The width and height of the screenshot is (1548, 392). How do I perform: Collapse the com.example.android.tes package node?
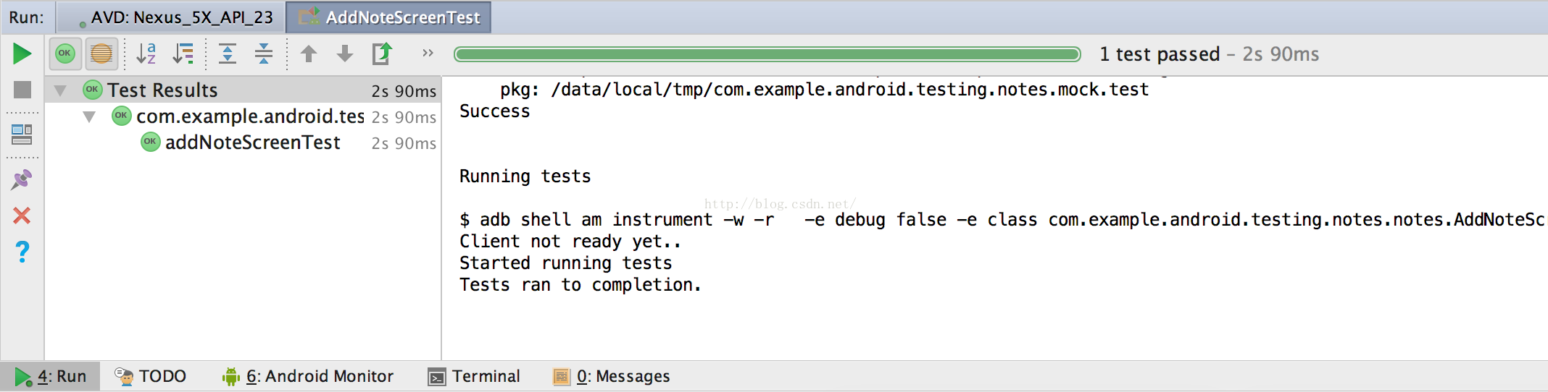(x=89, y=116)
